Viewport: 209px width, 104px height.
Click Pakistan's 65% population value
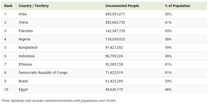pos(168,31)
